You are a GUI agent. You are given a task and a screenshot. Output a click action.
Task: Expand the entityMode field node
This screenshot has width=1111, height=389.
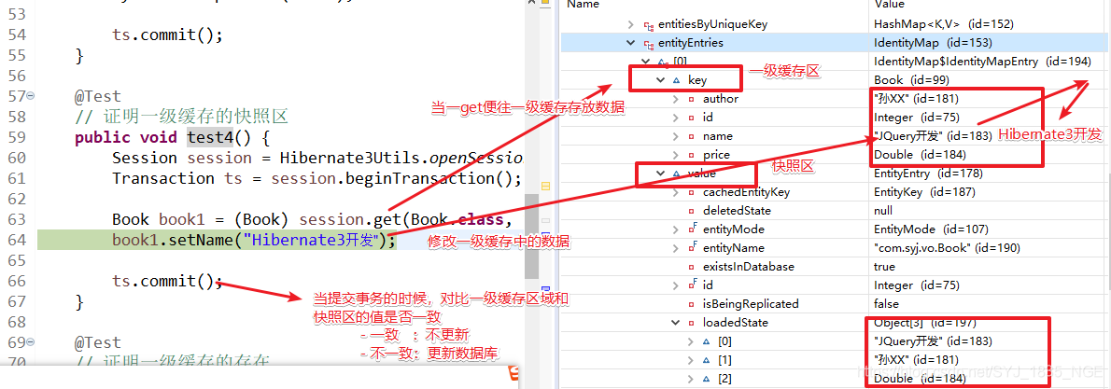click(x=676, y=229)
